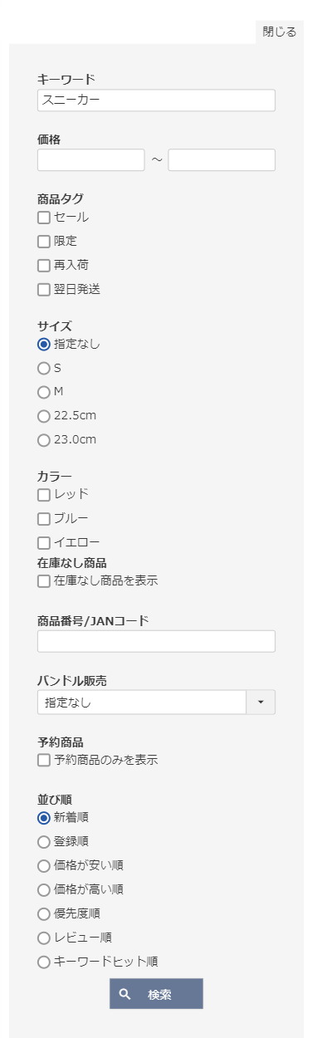The width and height of the screenshot is (312, 1038).
Task: Sort by 価格が安い順 radio option
Action: (x=44, y=866)
